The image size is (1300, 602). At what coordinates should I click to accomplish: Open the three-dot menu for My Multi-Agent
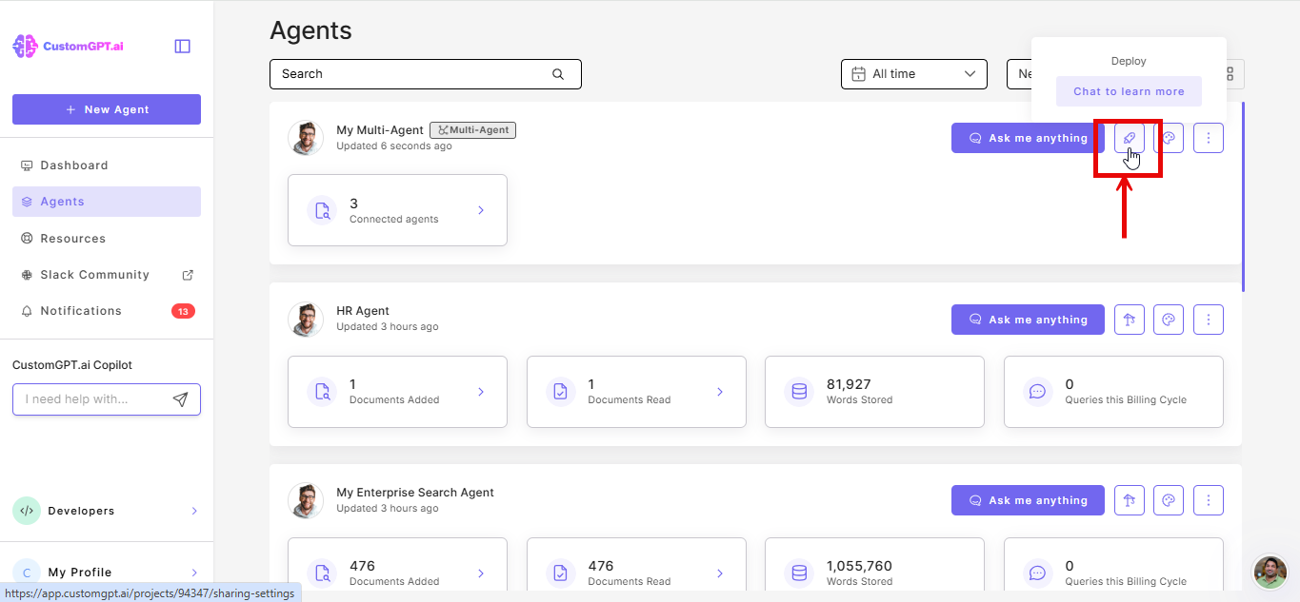pos(1209,138)
